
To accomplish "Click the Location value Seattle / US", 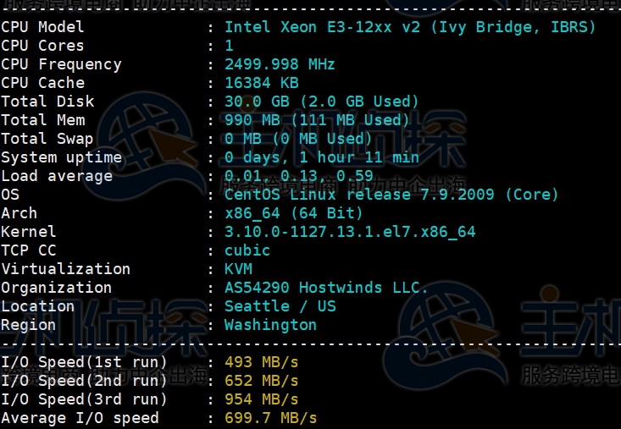I will point(280,306).
